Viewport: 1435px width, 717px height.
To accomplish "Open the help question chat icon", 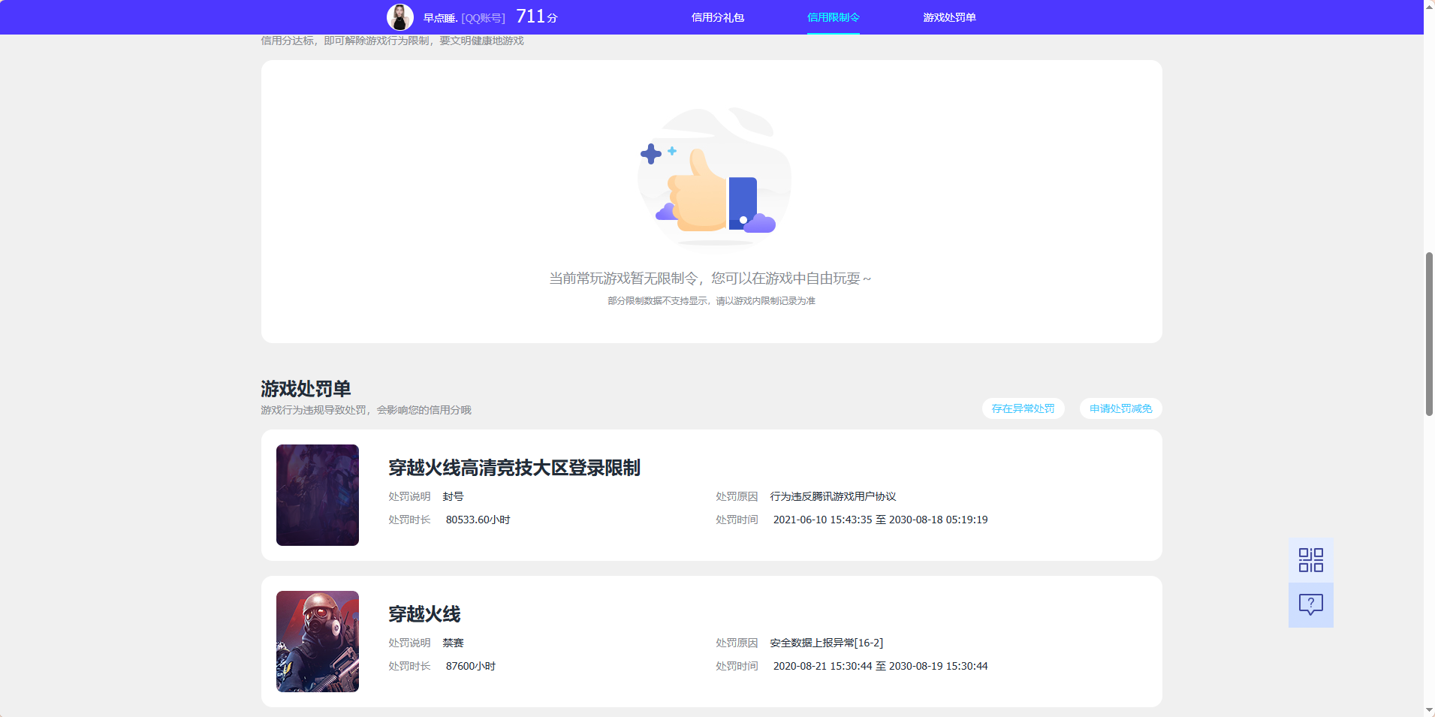I will click(x=1310, y=605).
